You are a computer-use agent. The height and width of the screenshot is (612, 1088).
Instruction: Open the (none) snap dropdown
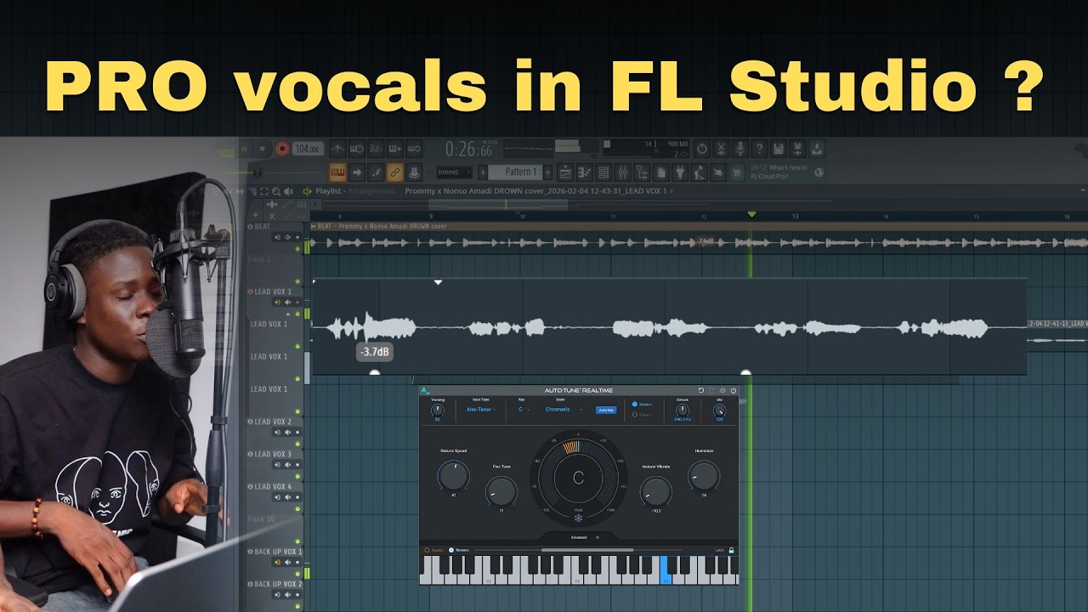(x=454, y=172)
